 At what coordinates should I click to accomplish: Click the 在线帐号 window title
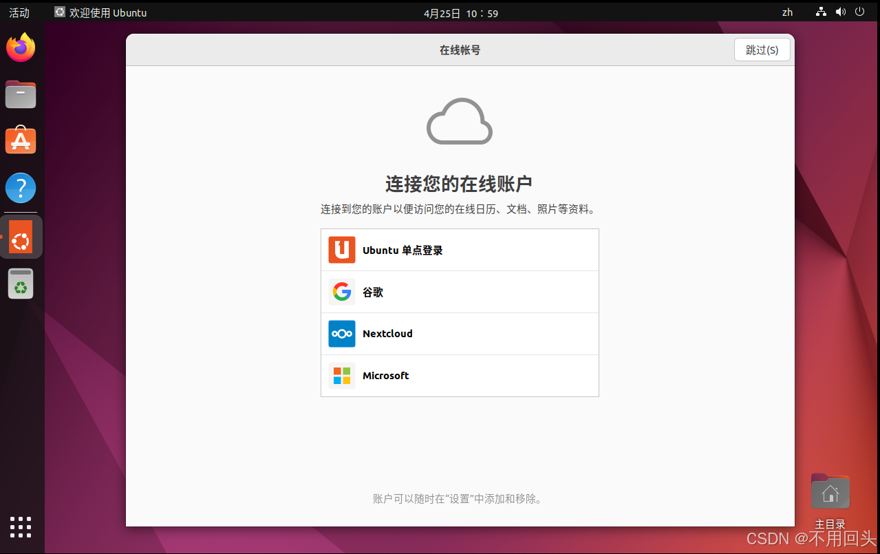(x=460, y=50)
